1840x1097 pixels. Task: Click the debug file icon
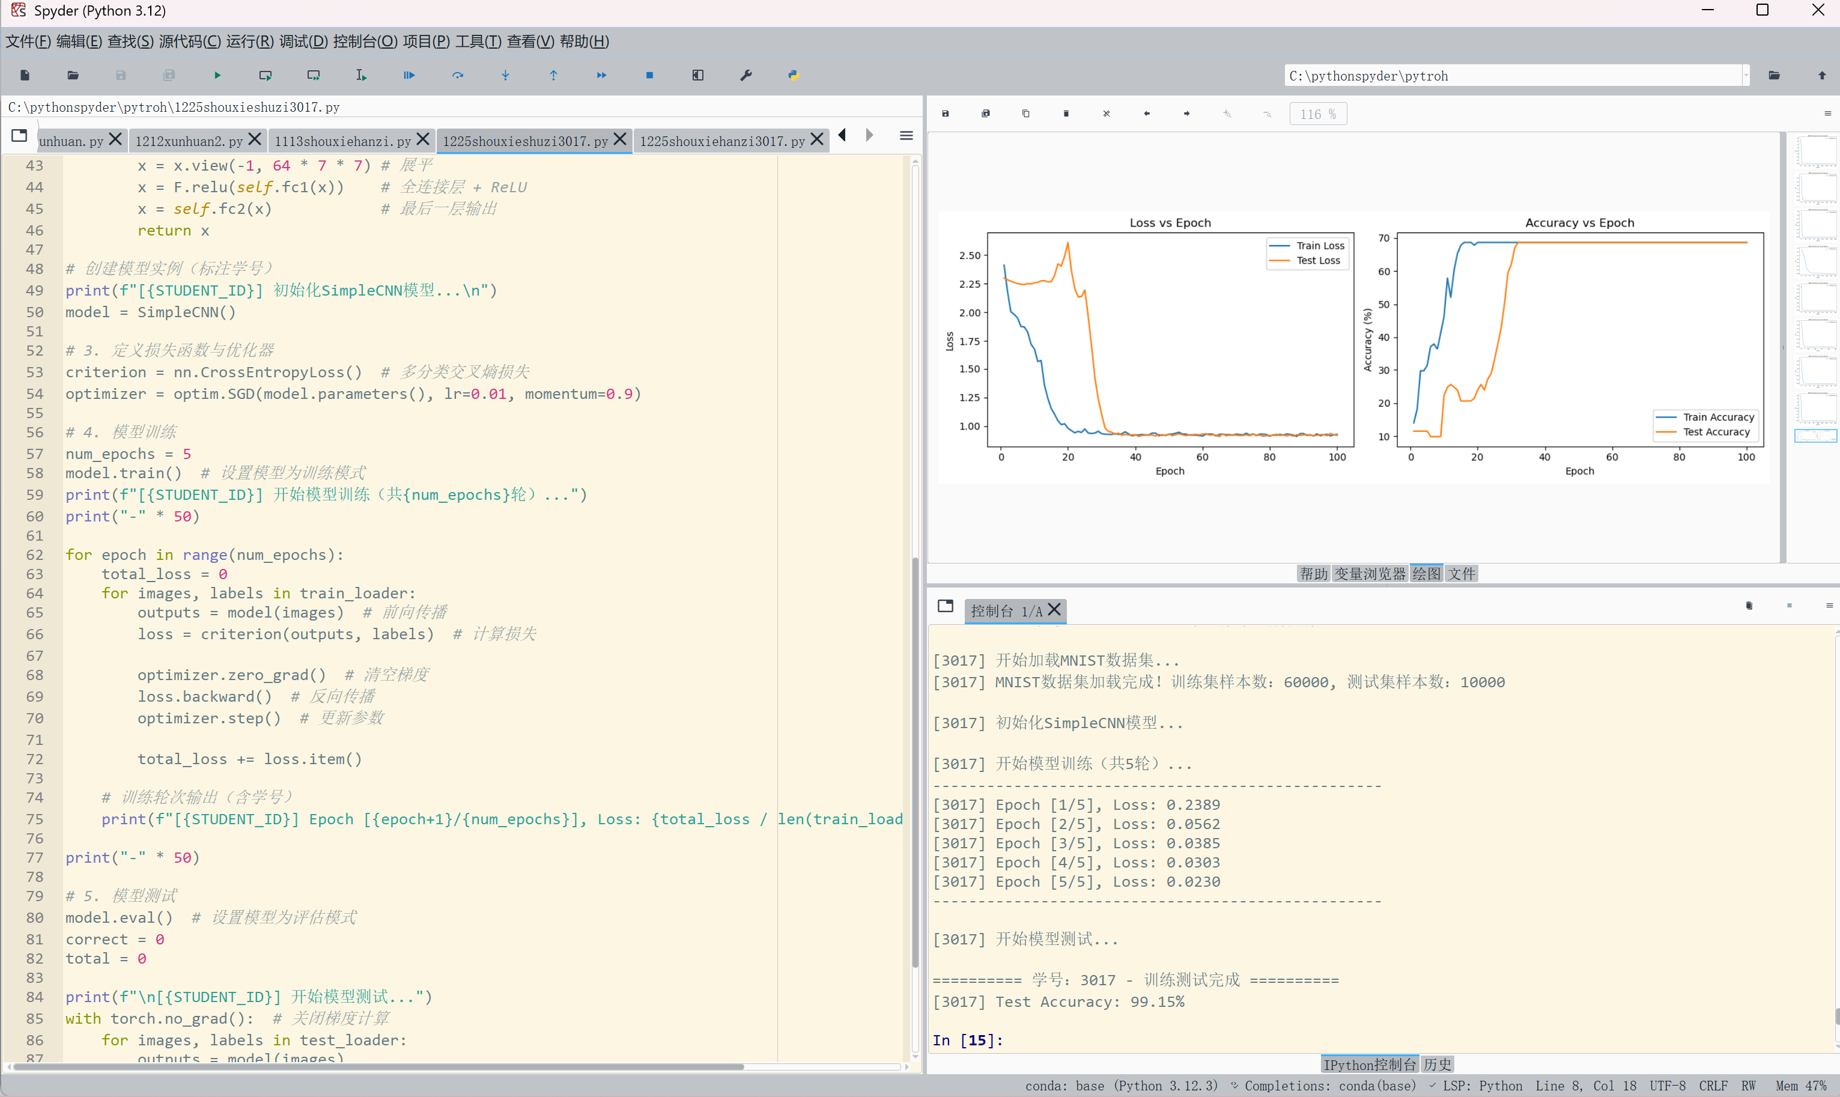click(x=409, y=76)
